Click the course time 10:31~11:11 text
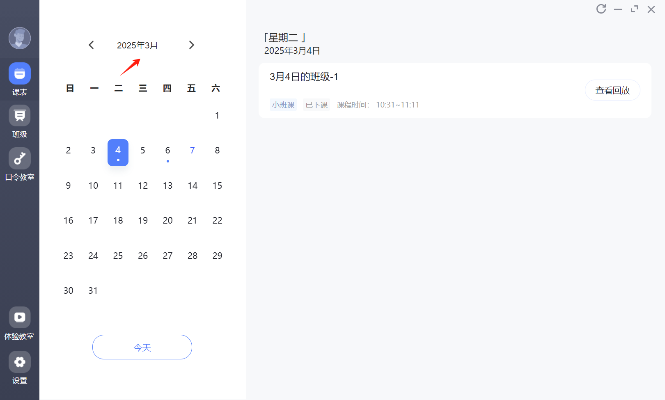This screenshot has width=665, height=400. click(397, 105)
